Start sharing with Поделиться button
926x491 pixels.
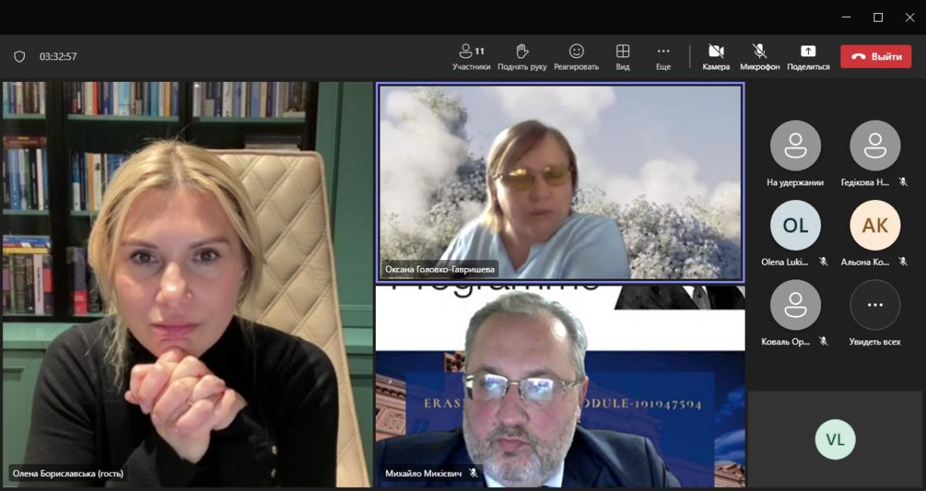tap(808, 56)
